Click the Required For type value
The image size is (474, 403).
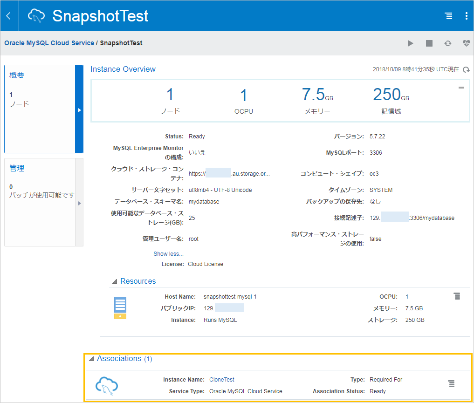click(386, 379)
